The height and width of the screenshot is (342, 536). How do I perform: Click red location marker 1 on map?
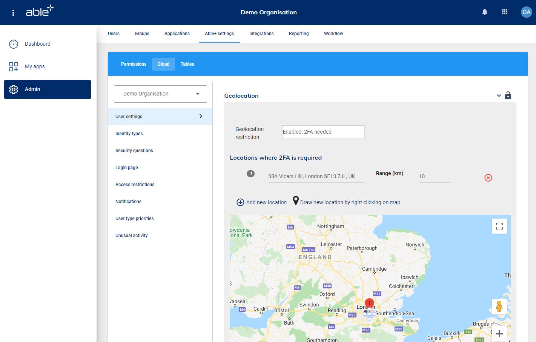369,303
